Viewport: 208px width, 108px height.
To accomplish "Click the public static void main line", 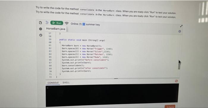I will [x=82, y=40].
